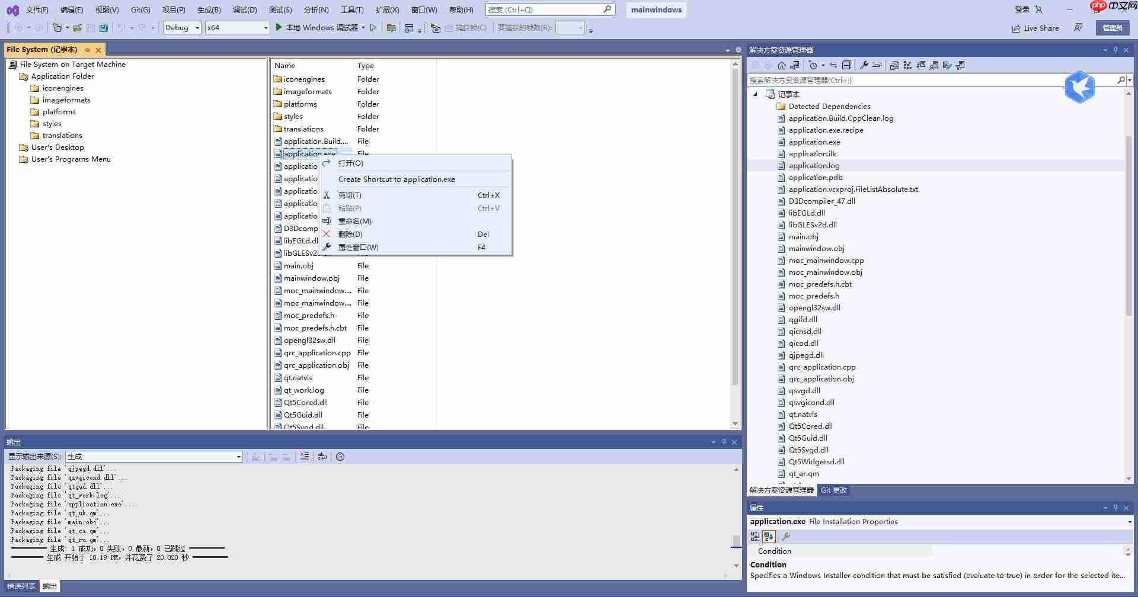
Task: Select Create Shortcut to application.exe
Action: tap(396, 179)
